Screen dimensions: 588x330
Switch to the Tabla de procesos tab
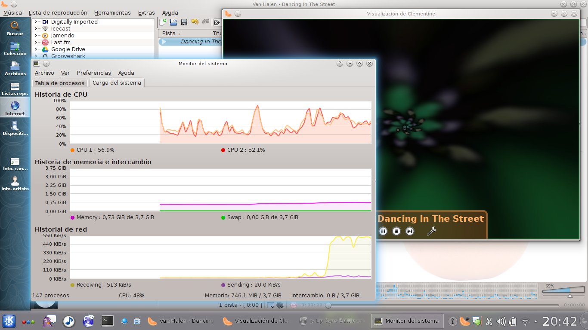point(60,83)
